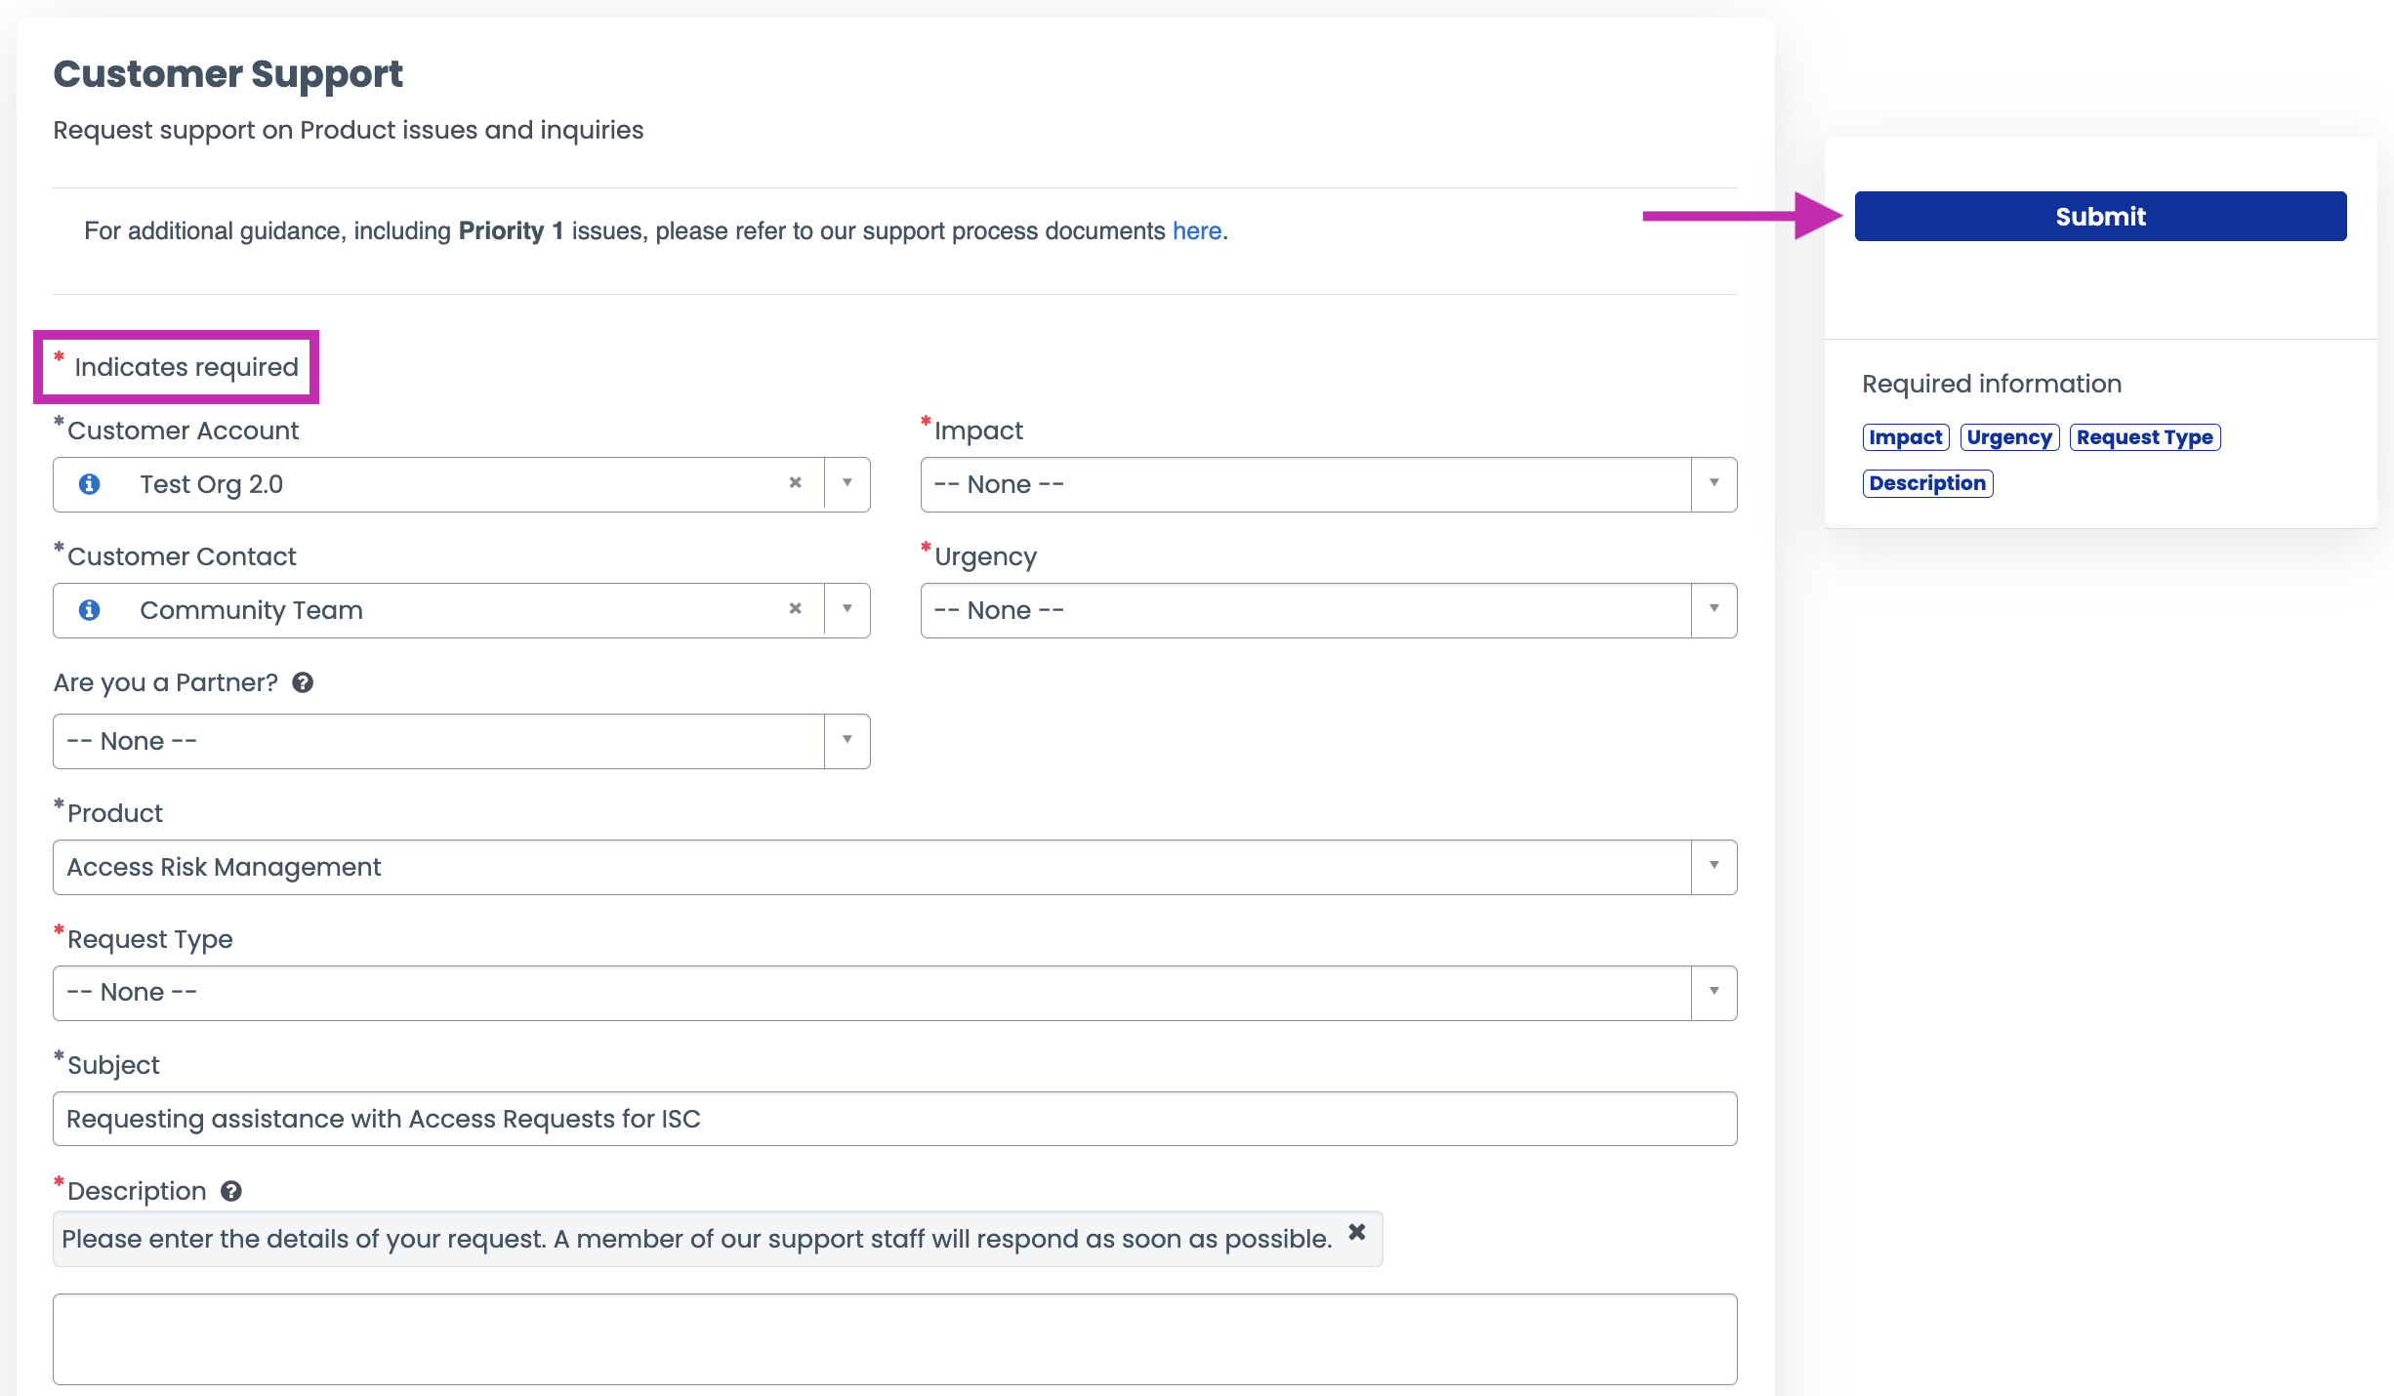Click the info icon beside Test Org 2.0
2394x1396 pixels.
[x=91, y=483]
